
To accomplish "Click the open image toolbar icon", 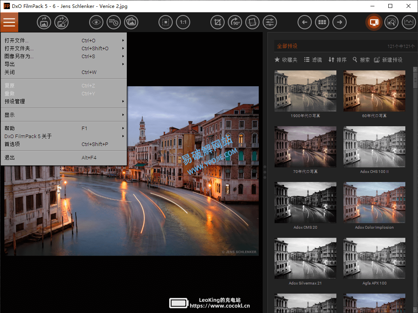I will point(44,22).
